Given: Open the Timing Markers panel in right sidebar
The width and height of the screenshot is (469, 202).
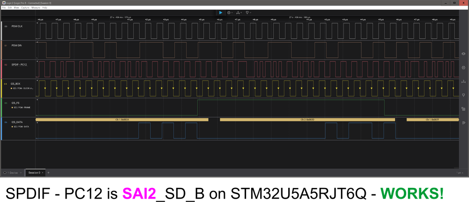Looking at the screenshot, I should pos(464,95).
